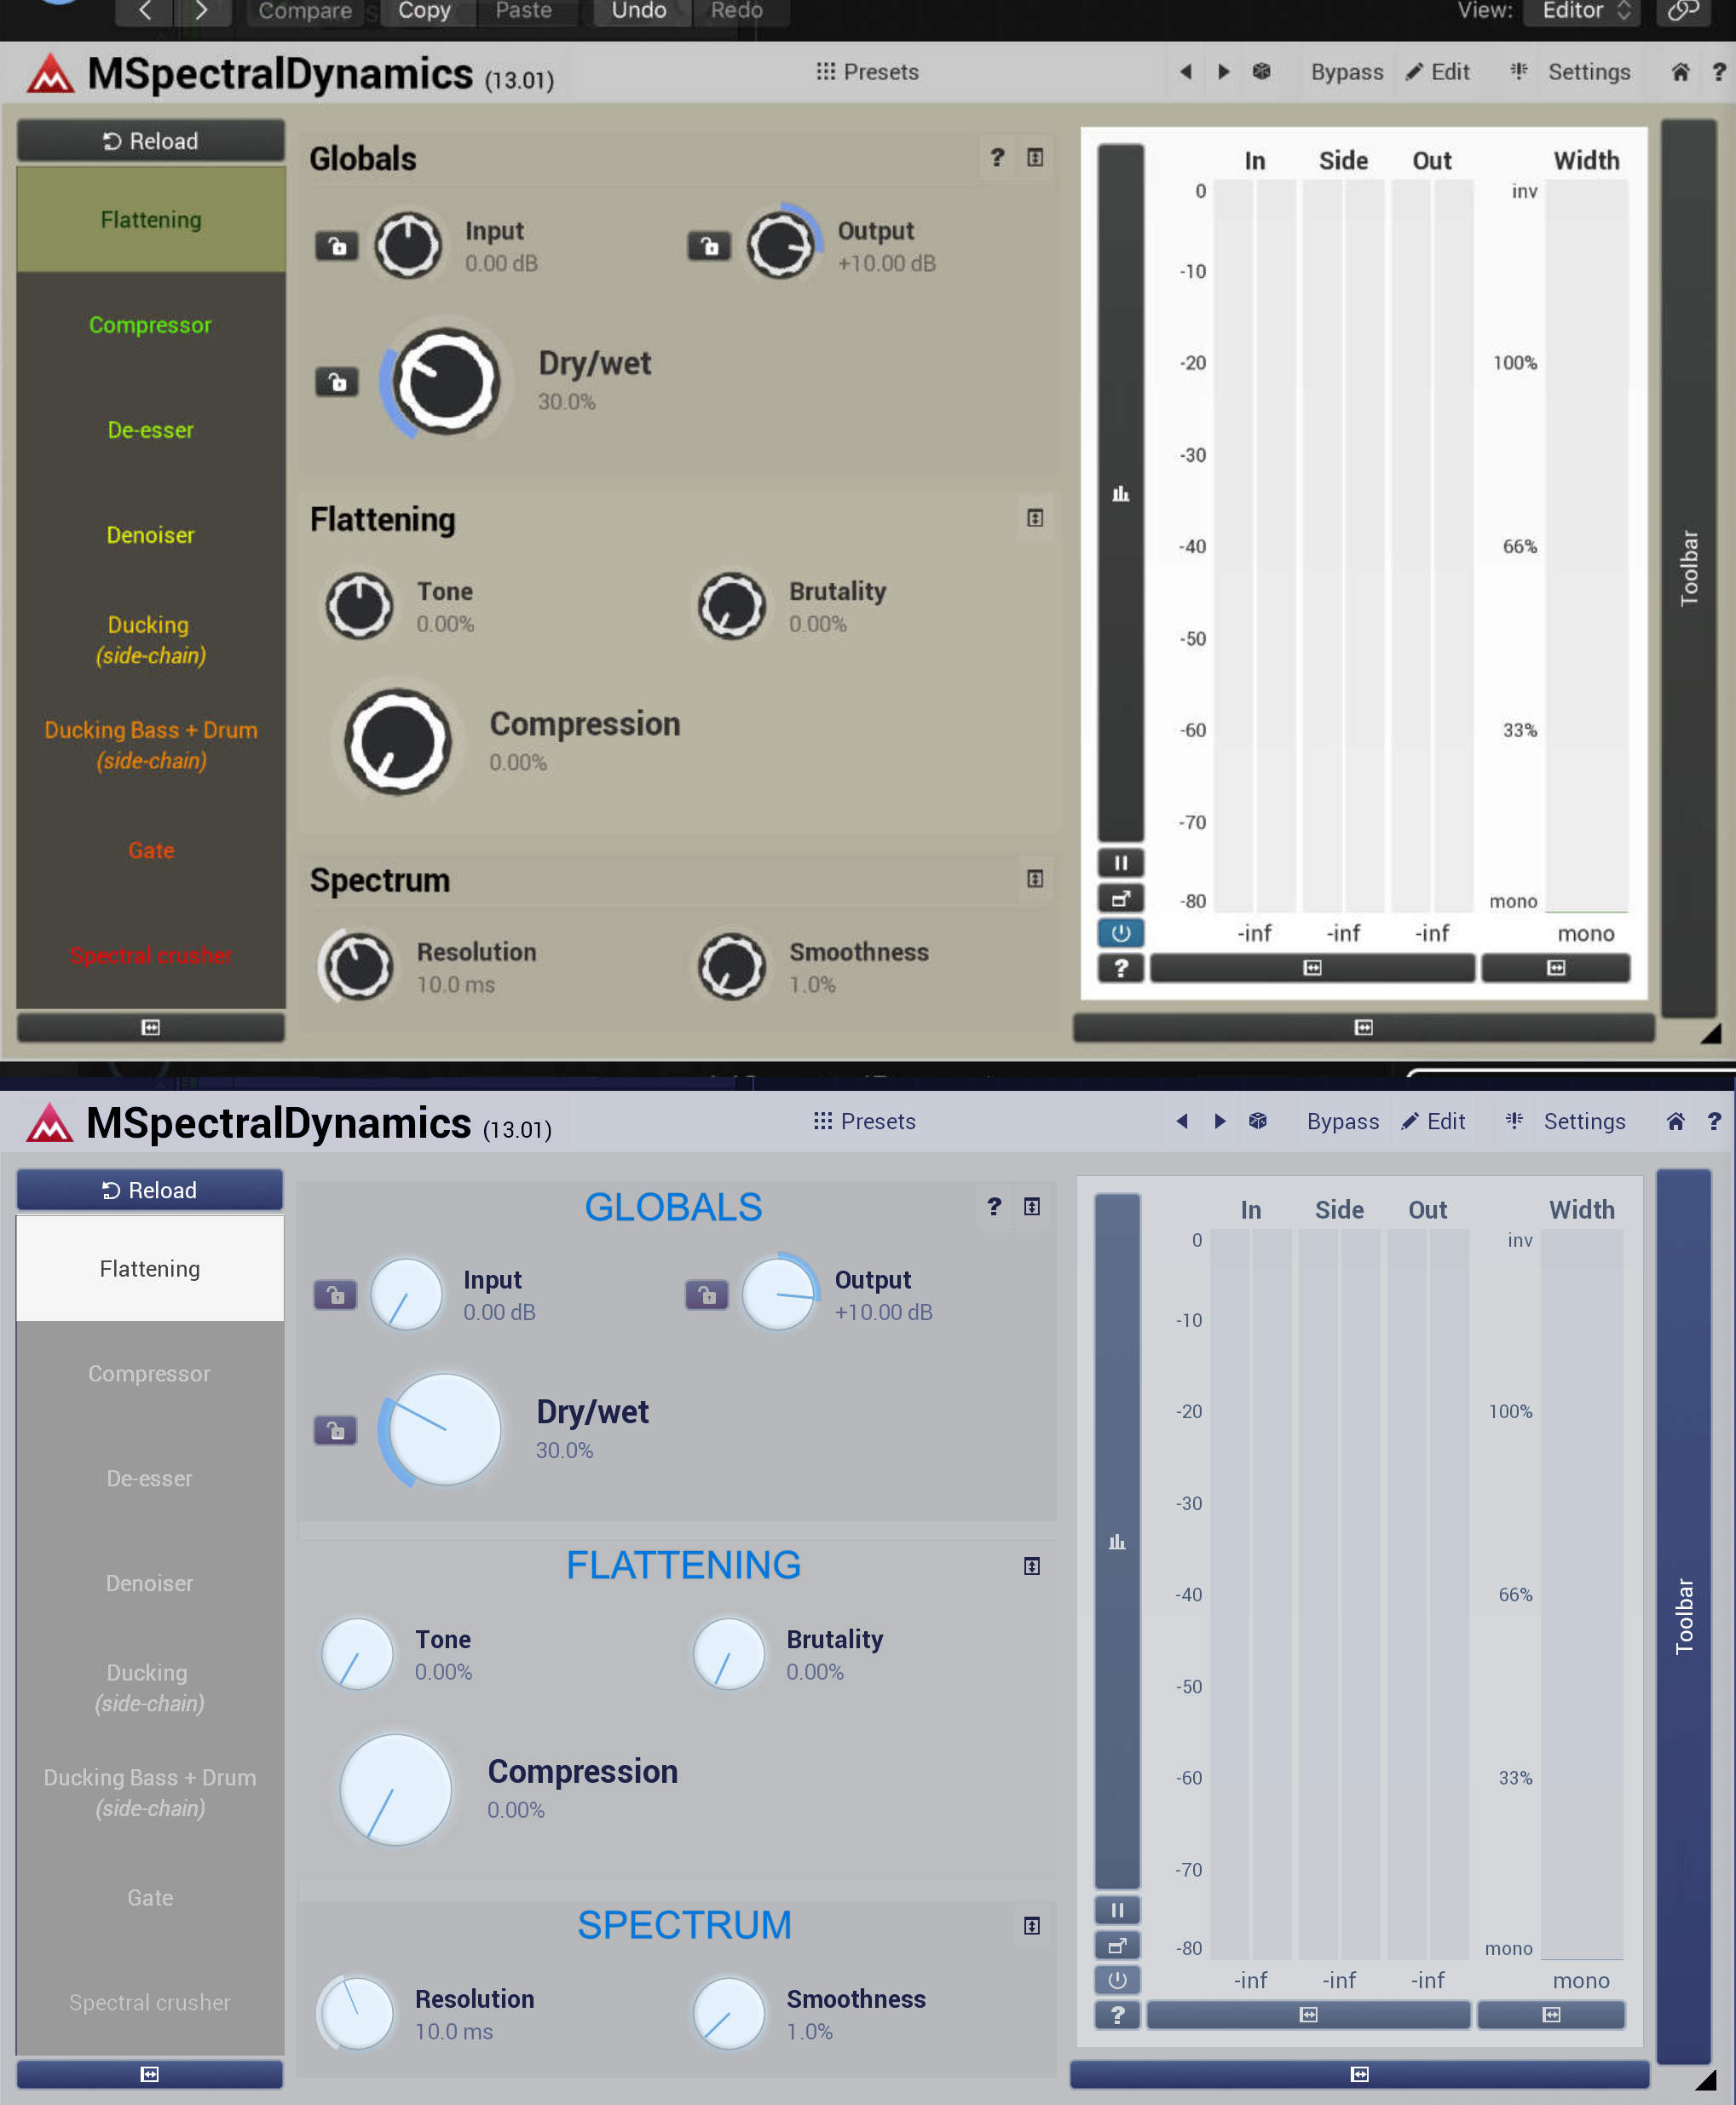1736x2105 pixels.
Task: Click Resolution value 10.0 ms in bottom plugin
Action: [454, 2031]
